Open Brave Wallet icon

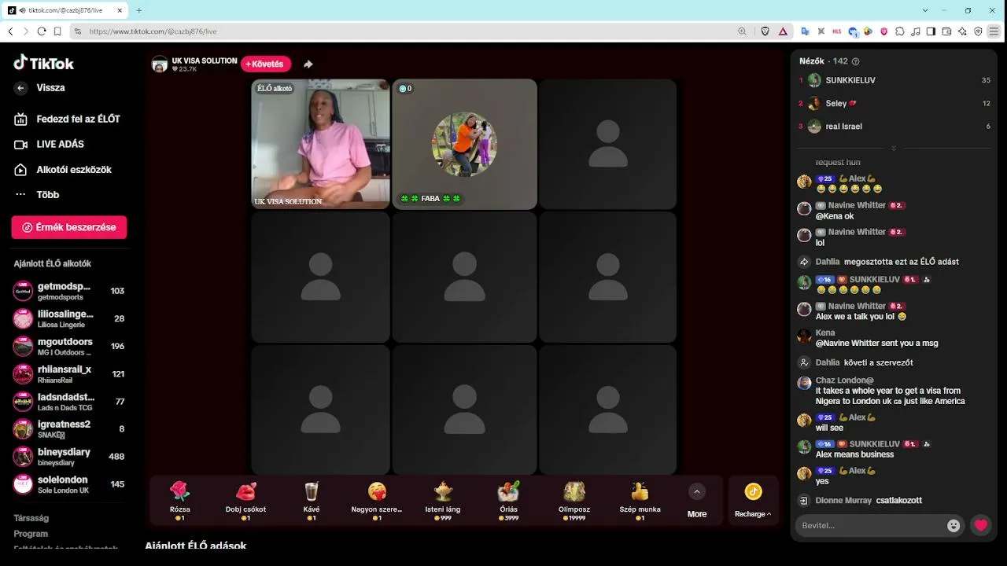(946, 31)
